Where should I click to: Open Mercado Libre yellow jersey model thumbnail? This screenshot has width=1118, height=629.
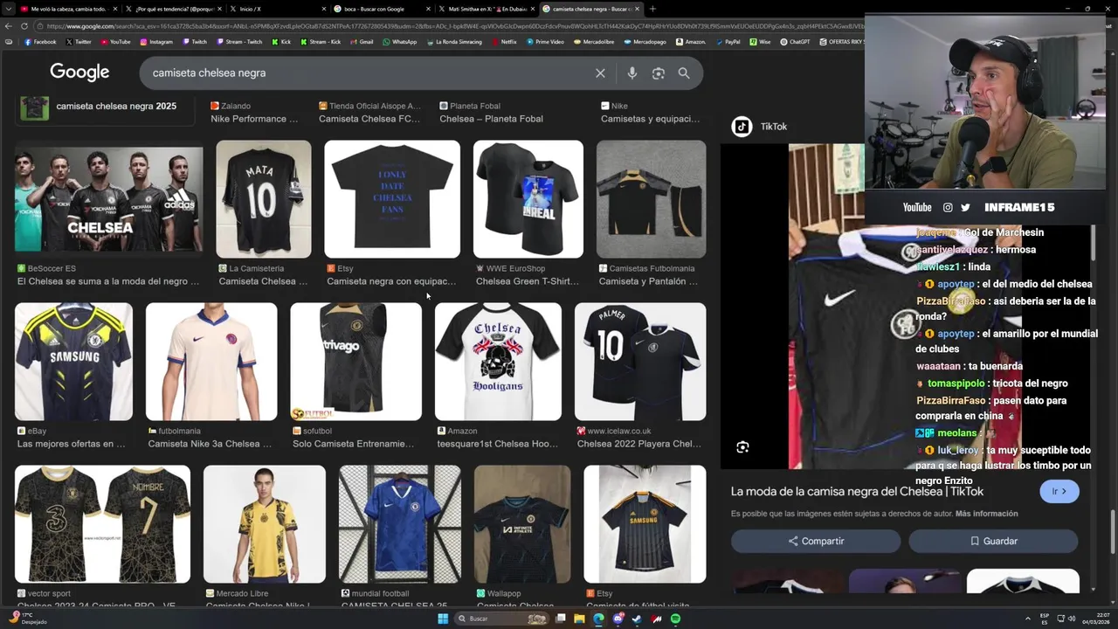point(265,524)
